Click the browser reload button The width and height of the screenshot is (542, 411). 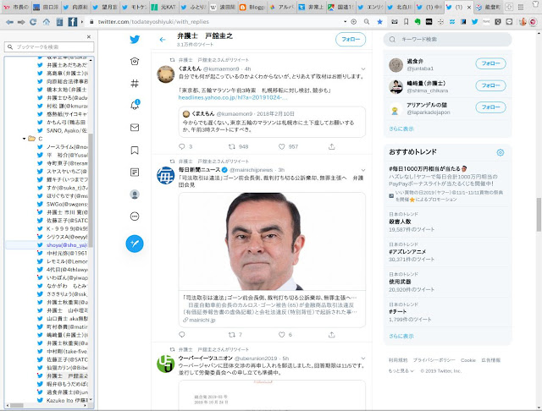[33, 22]
